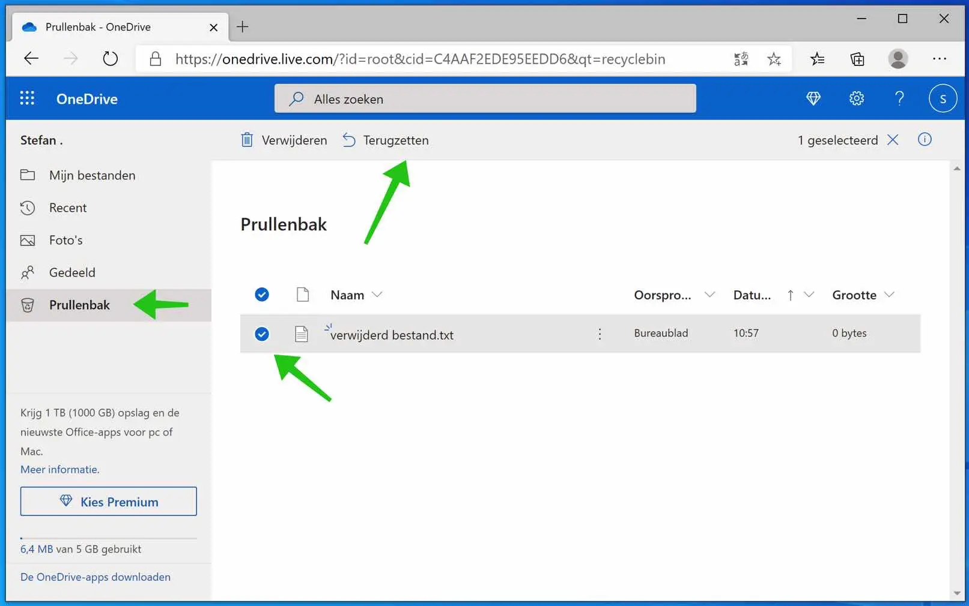Open Mijn bestanden in sidebar
The height and width of the screenshot is (606, 969).
[x=109, y=175]
